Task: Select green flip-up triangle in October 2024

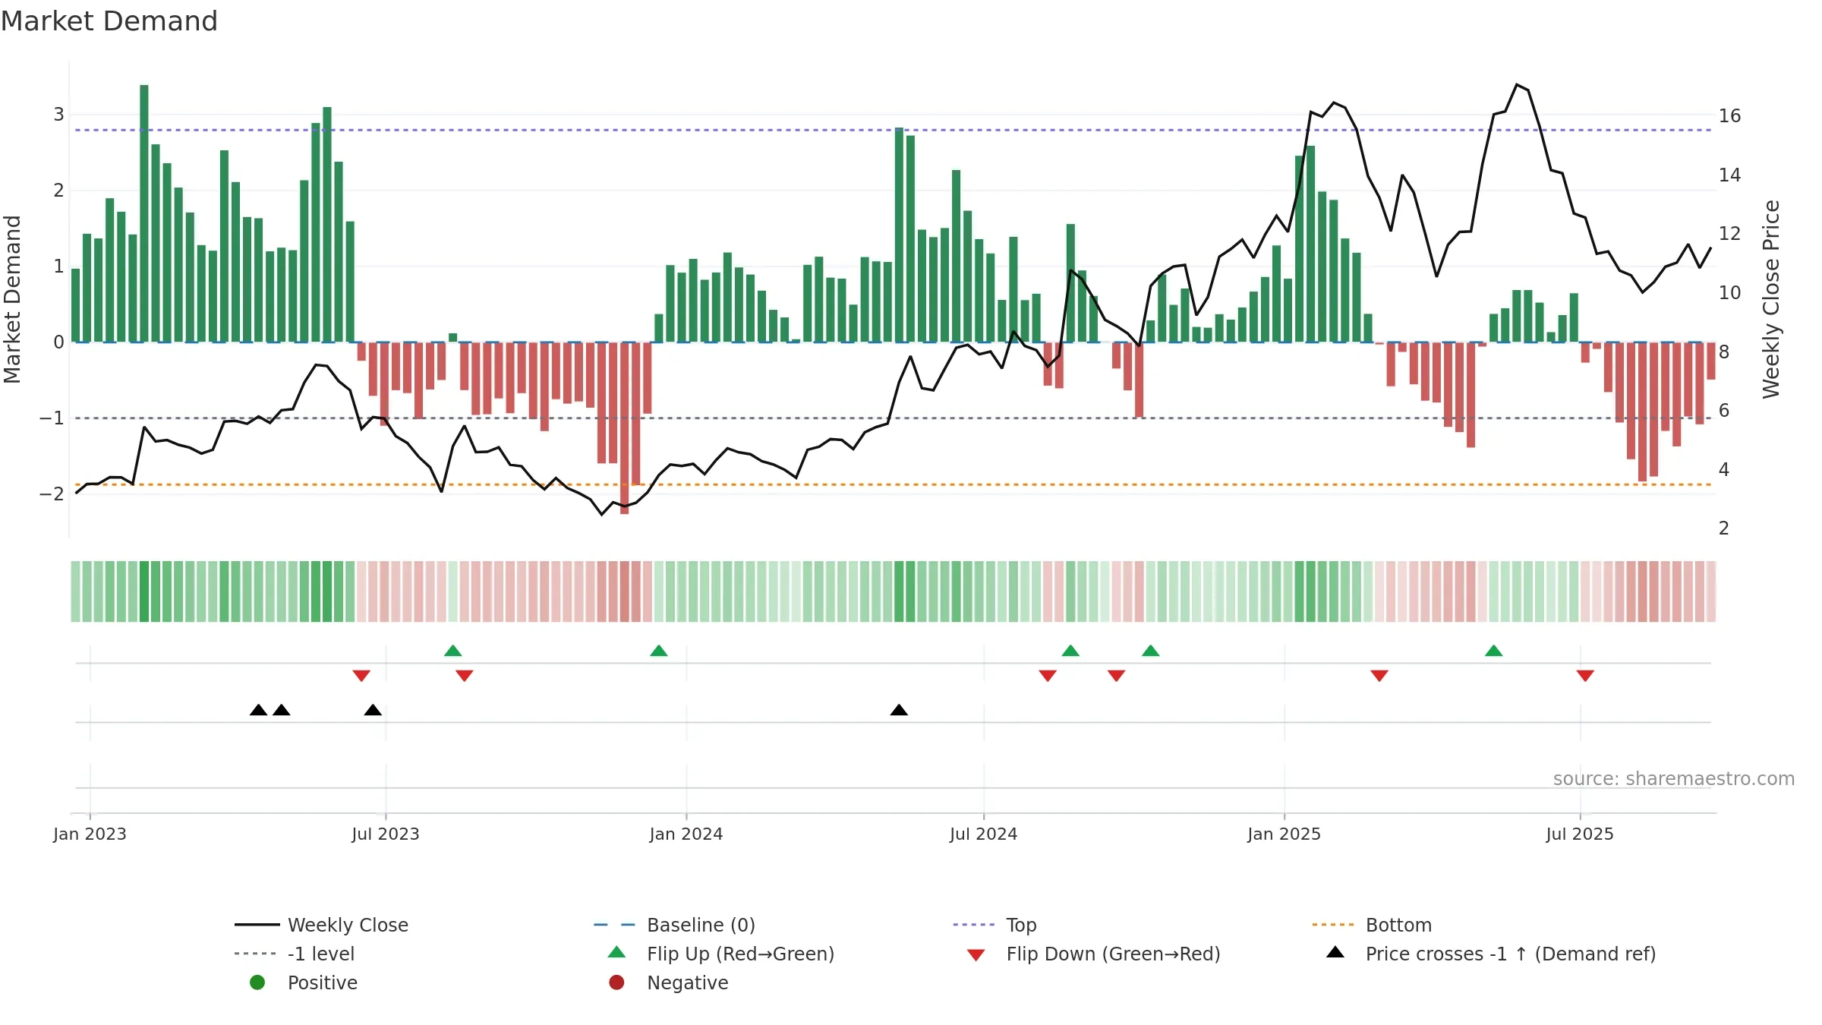Action: pos(1151,651)
